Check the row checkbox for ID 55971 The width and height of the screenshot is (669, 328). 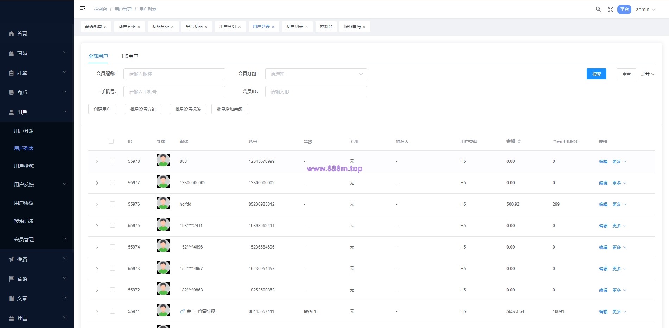coord(113,311)
